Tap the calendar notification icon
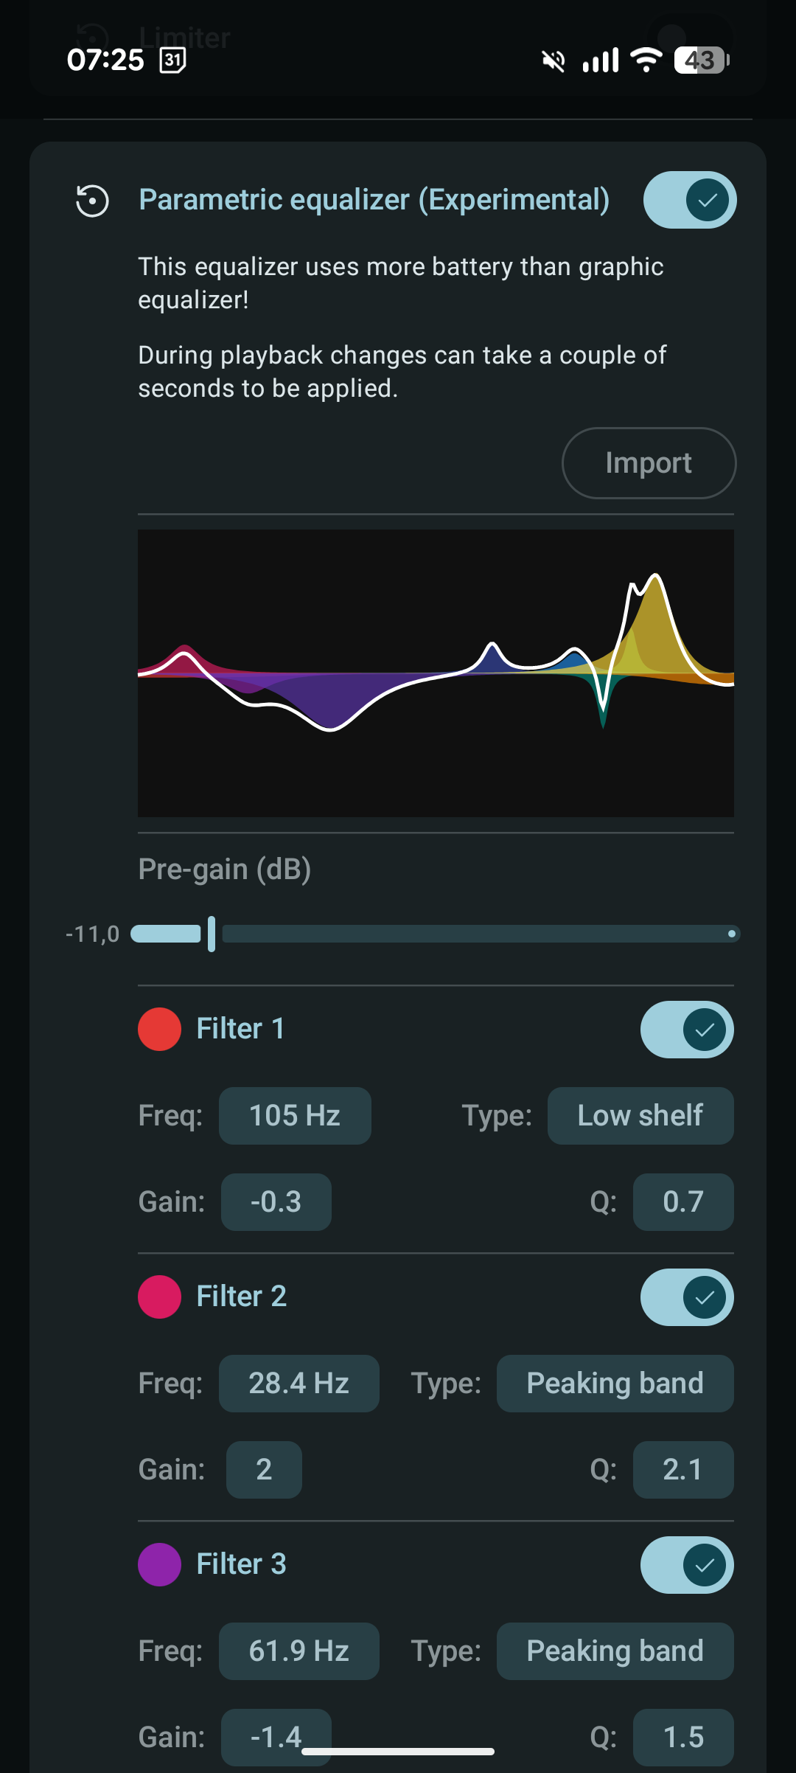The width and height of the screenshot is (796, 1773). 172,60
